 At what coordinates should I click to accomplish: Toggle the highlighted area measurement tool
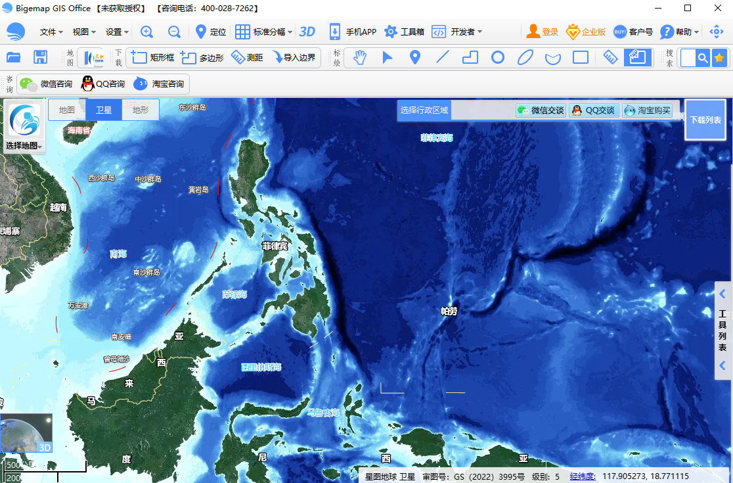click(638, 58)
